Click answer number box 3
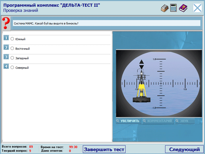This screenshot has height=154, width=205. pyautogui.click(x=6, y=57)
